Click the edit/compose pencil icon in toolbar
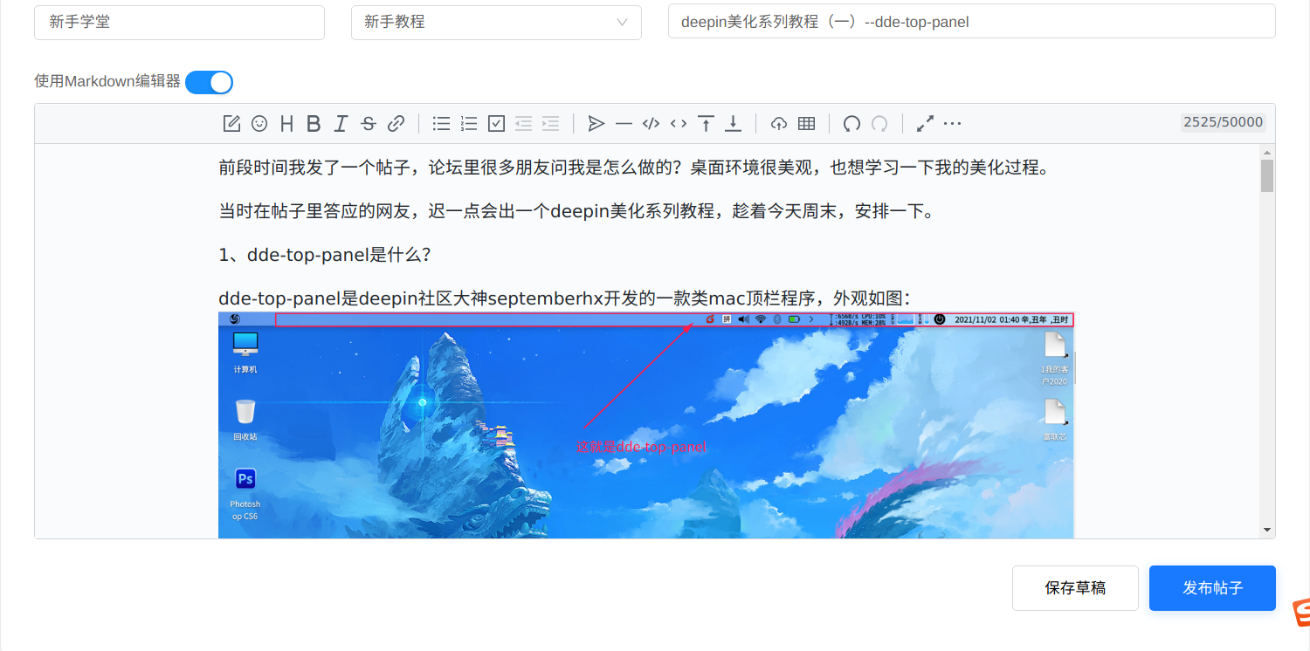Image resolution: width=1310 pixels, height=651 pixels. pyautogui.click(x=231, y=124)
